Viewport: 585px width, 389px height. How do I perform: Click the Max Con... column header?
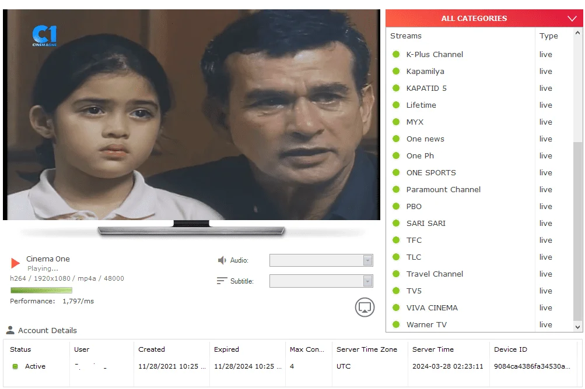[307, 349]
